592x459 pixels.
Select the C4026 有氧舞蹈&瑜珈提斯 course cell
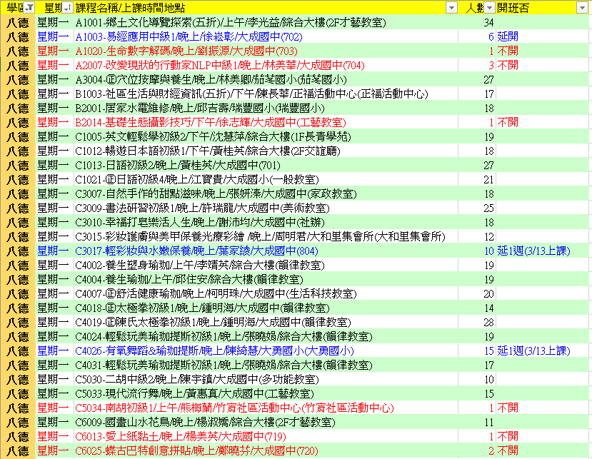[x=214, y=350]
